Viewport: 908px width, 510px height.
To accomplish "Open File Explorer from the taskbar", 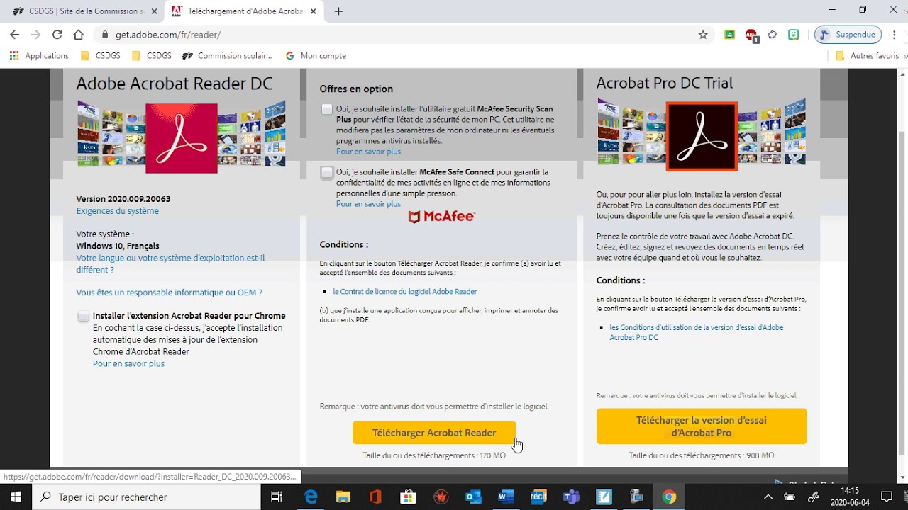I will [343, 497].
